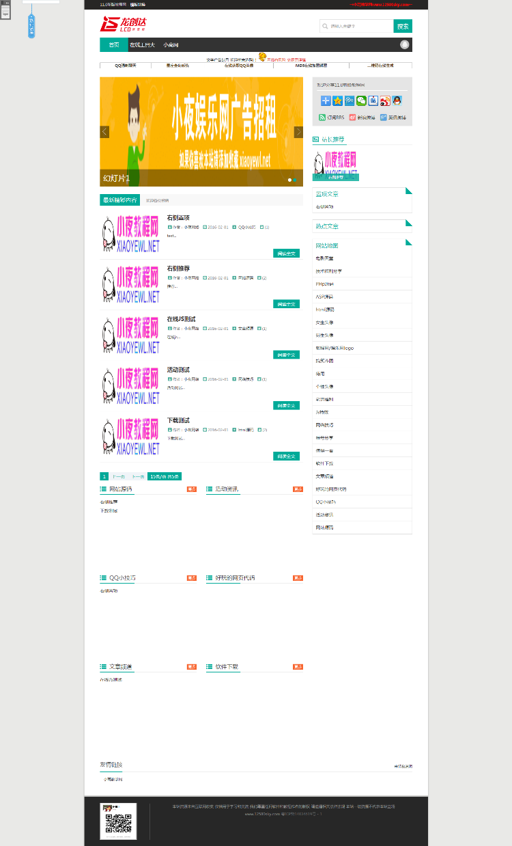This screenshot has height=846, width=512.
Task: Subscribe using the green RSS icon
Action: (x=322, y=118)
